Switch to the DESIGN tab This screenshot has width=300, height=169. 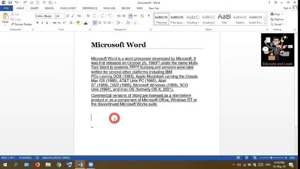(49, 8)
